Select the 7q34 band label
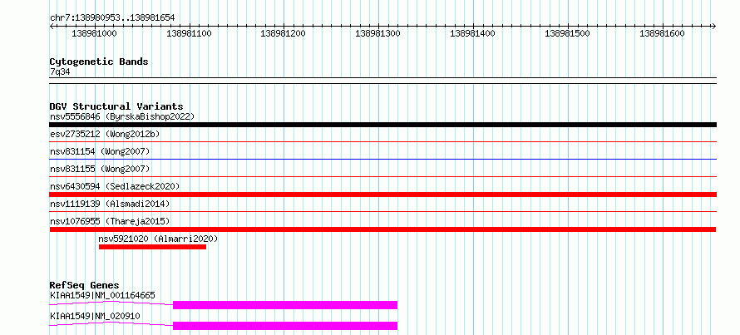The width and height of the screenshot is (740, 335). [x=61, y=71]
